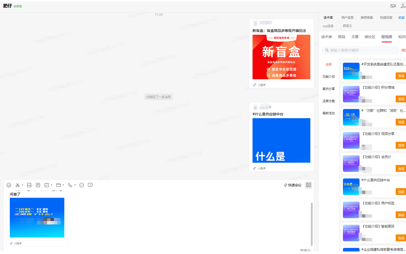Open the emoji picker in chat toolbar
The height and width of the screenshot is (254, 406).
[x=9, y=185]
